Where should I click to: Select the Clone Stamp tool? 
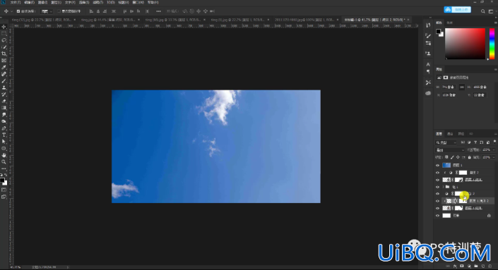tap(4, 87)
